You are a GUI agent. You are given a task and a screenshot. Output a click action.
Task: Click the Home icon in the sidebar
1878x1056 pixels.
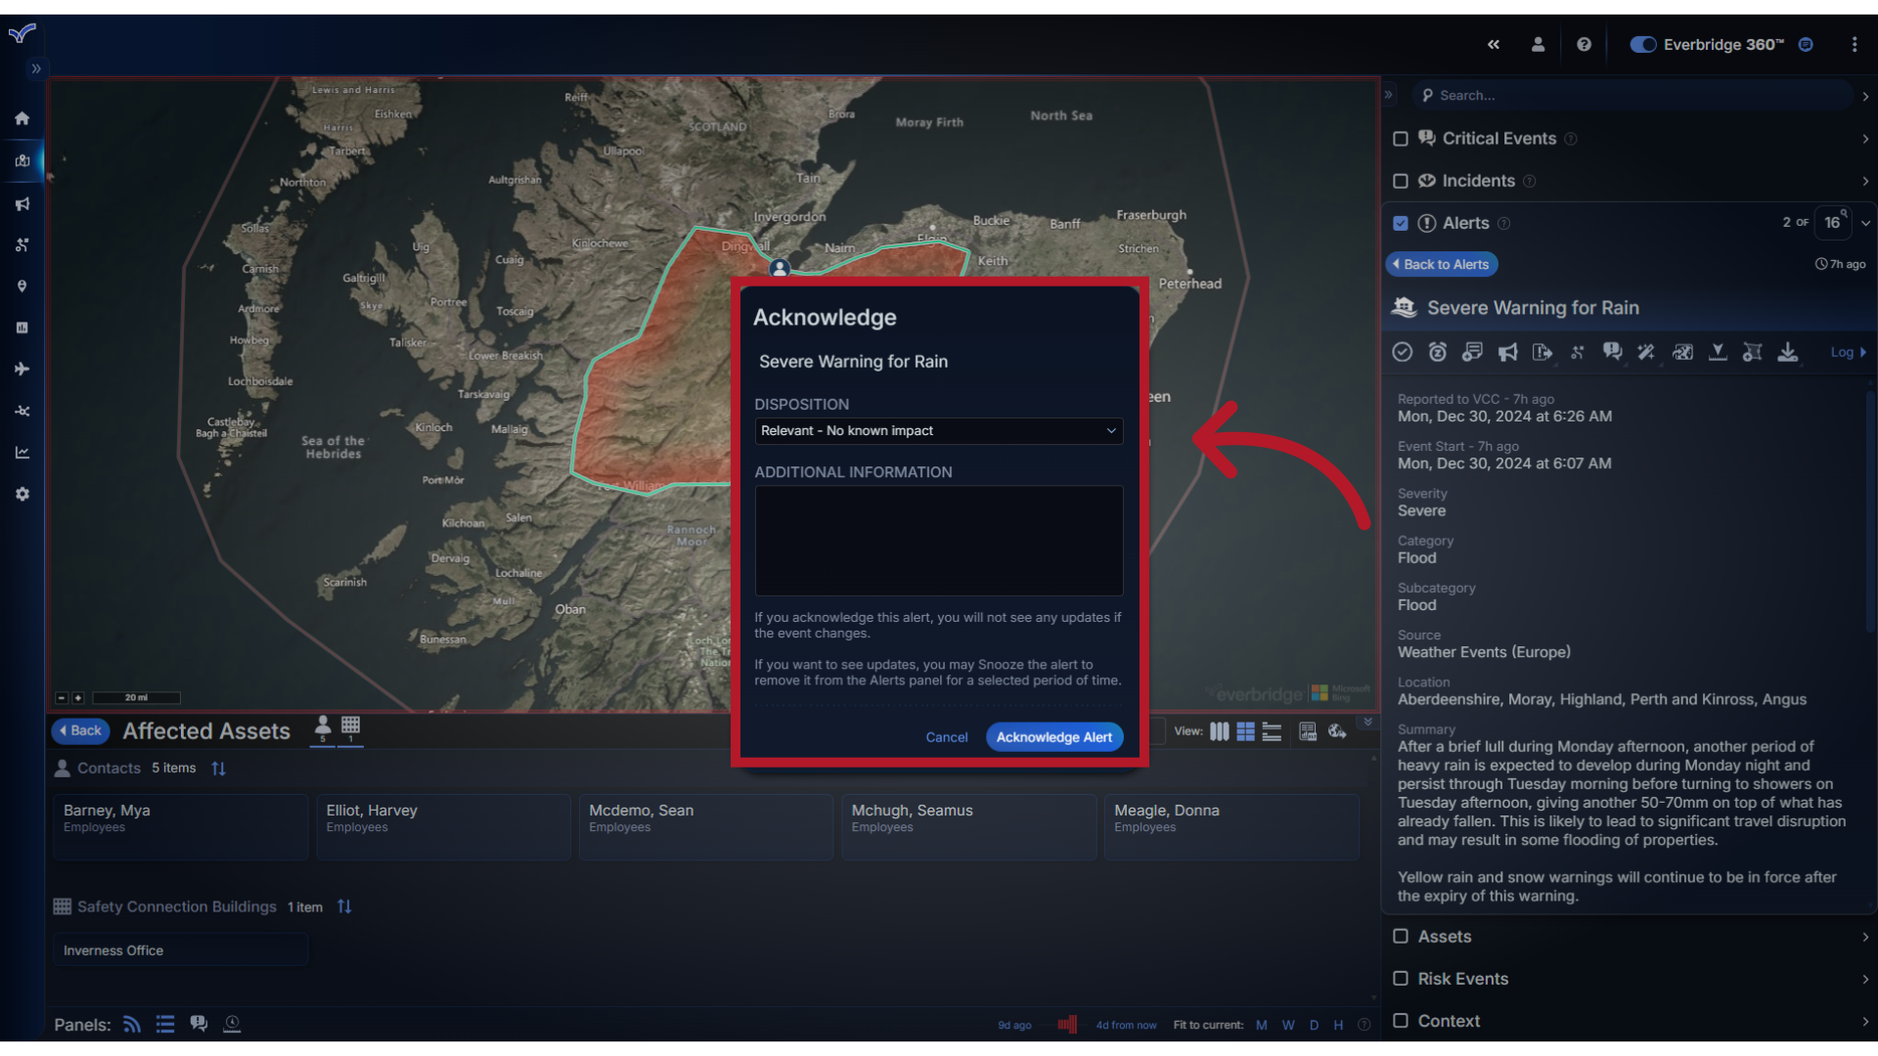[22, 117]
